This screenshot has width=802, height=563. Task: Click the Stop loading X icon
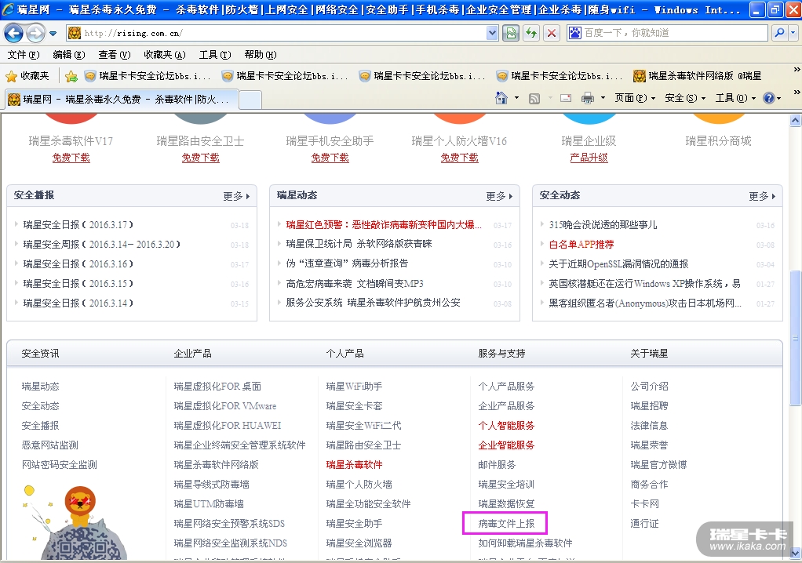(x=552, y=33)
